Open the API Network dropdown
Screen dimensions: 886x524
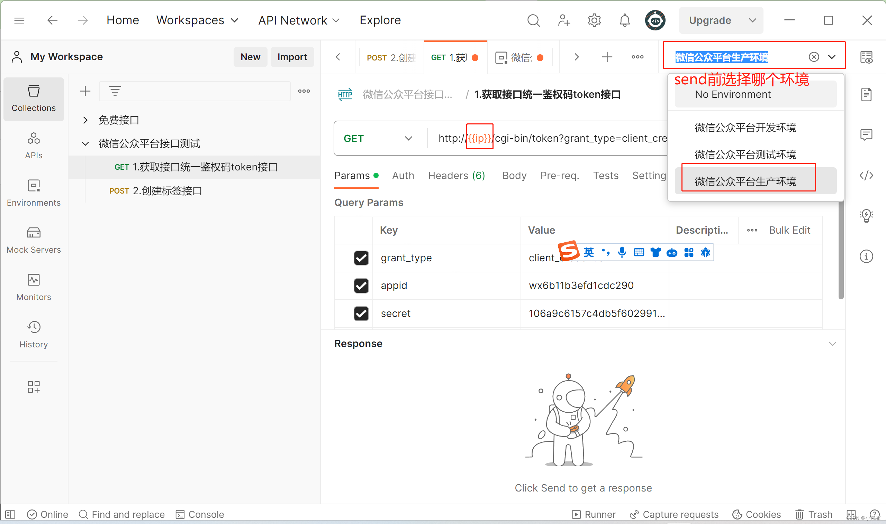(299, 20)
